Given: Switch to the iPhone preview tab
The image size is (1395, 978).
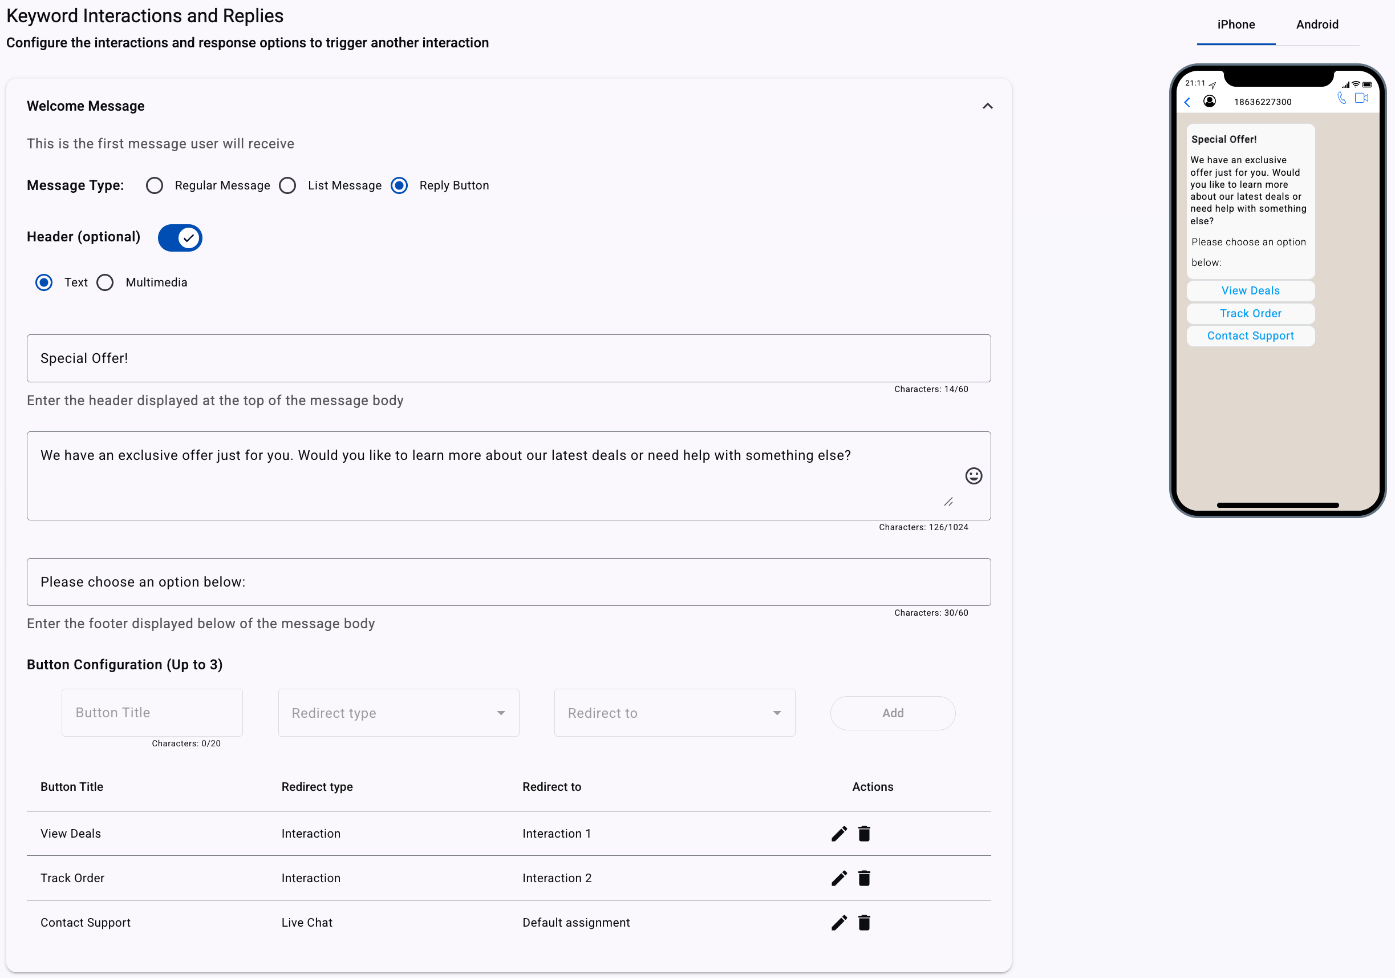Looking at the screenshot, I should pos(1236,25).
